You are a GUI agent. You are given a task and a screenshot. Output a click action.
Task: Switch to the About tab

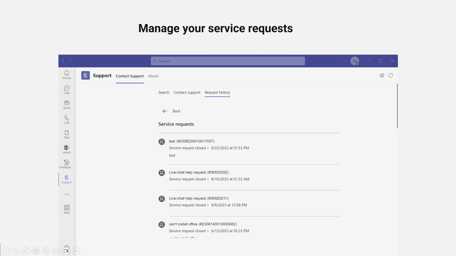pyautogui.click(x=153, y=76)
